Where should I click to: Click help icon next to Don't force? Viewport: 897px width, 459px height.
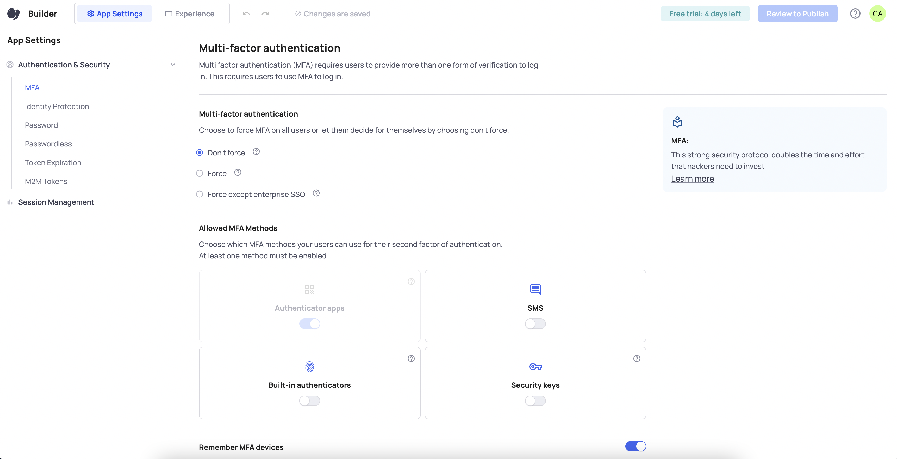point(256,152)
